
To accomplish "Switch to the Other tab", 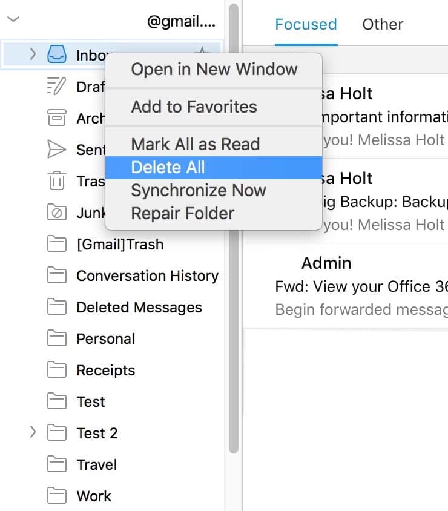I will point(383,25).
